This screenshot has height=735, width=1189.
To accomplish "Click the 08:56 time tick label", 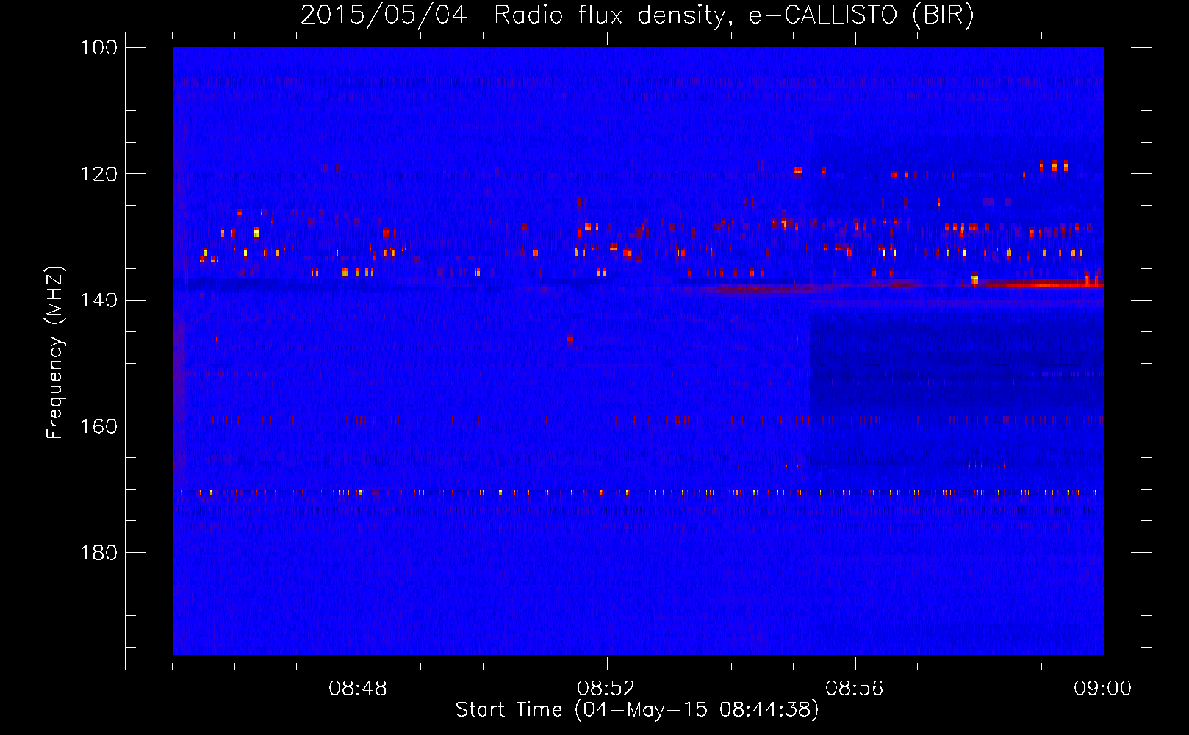I will [855, 689].
